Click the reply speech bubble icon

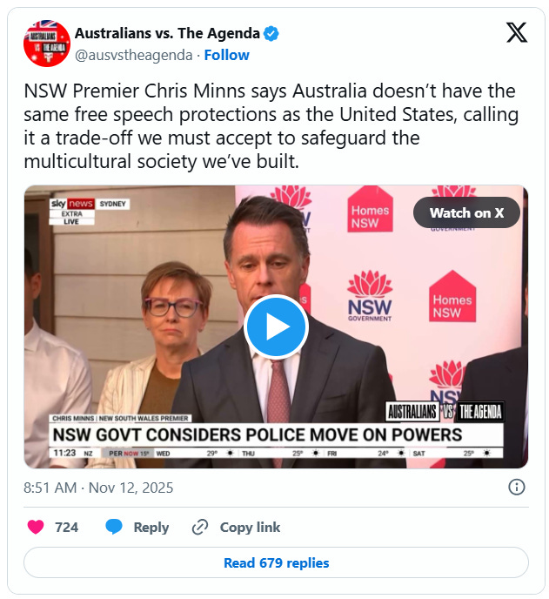pos(114,528)
